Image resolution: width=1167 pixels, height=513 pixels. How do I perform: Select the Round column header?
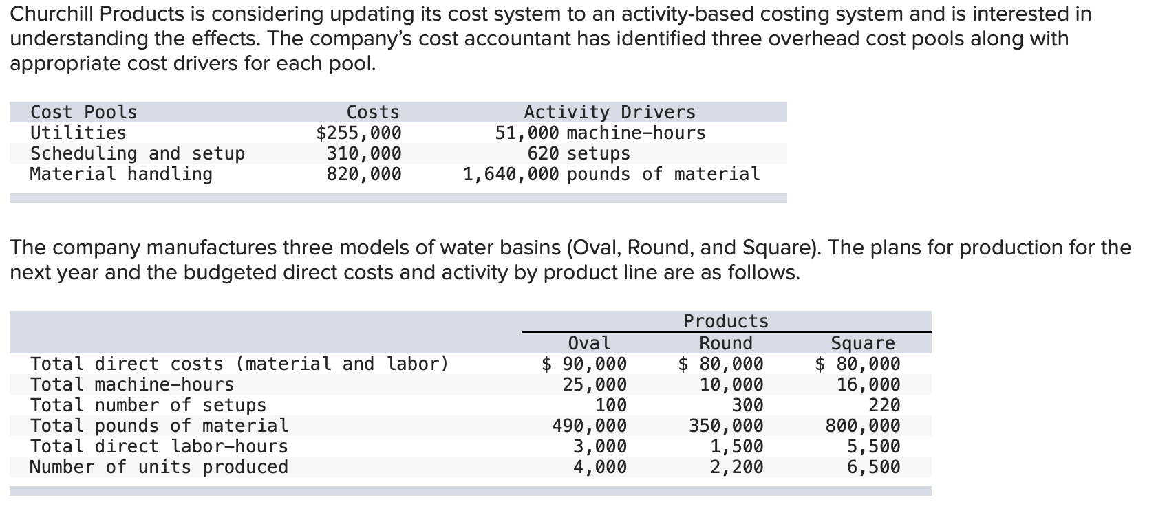[x=726, y=342]
